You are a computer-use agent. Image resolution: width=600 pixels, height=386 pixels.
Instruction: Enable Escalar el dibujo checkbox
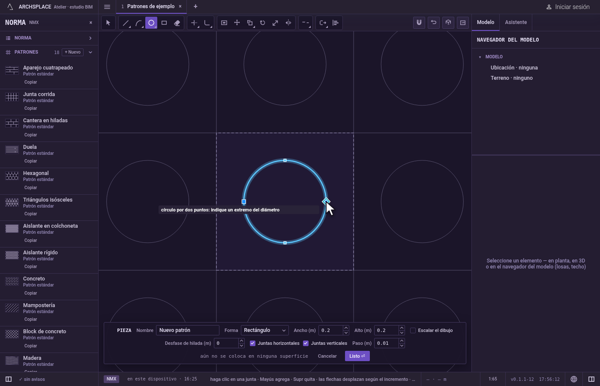pyautogui.click(x=413, y=330)
